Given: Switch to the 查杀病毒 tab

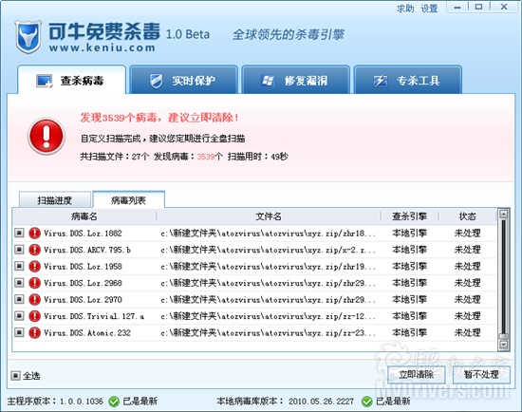Looking at the screenshot, I should pyautogui.click(x=71, y=80).
